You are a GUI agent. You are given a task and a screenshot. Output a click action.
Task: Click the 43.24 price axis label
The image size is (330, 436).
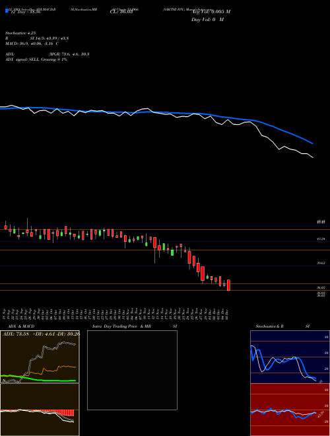tap(321, 239)
